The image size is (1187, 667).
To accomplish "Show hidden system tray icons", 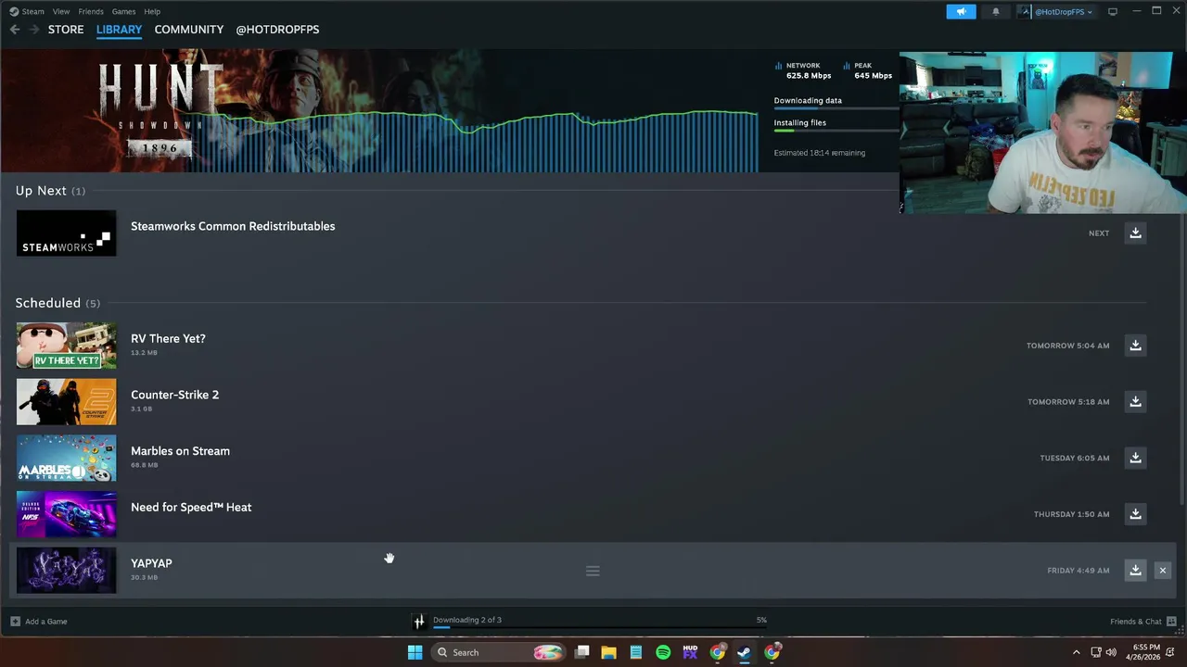I will 1076,652.
